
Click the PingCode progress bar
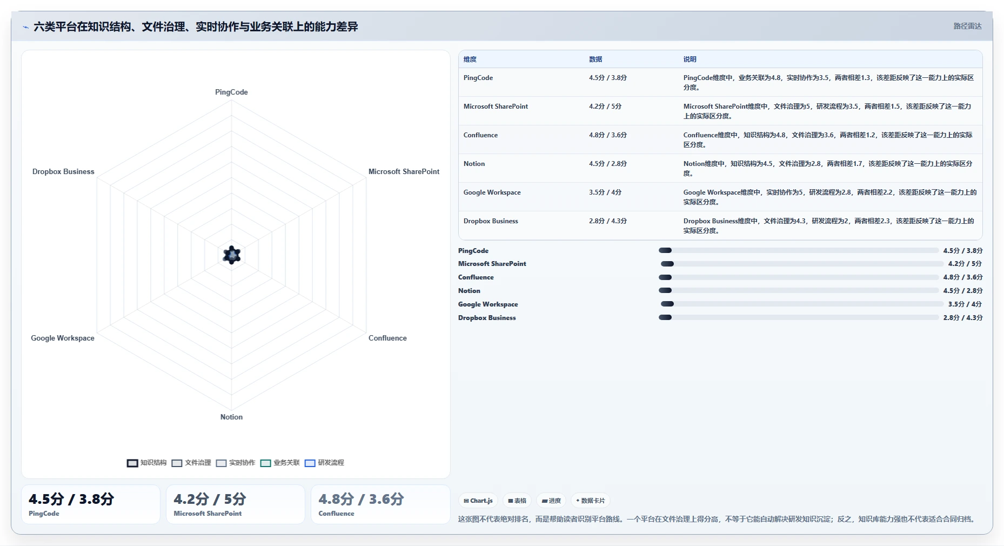point(798,250)
